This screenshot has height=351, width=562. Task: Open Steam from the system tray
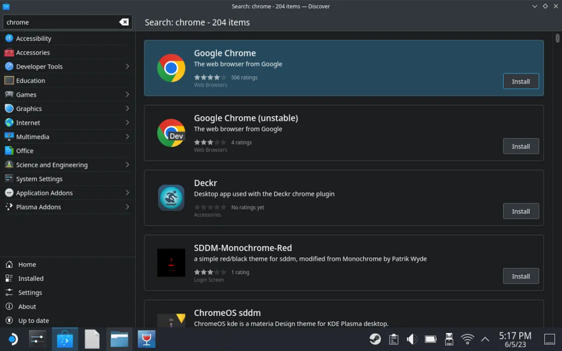coord(375,339)
